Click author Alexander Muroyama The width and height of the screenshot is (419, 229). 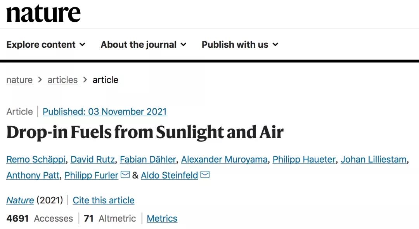coord(224,159)
